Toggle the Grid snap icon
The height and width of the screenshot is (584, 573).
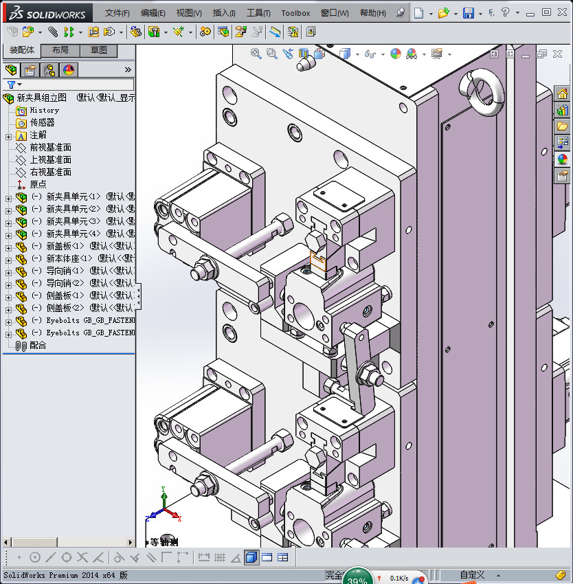pyautogui.click(x=220, y=558)
